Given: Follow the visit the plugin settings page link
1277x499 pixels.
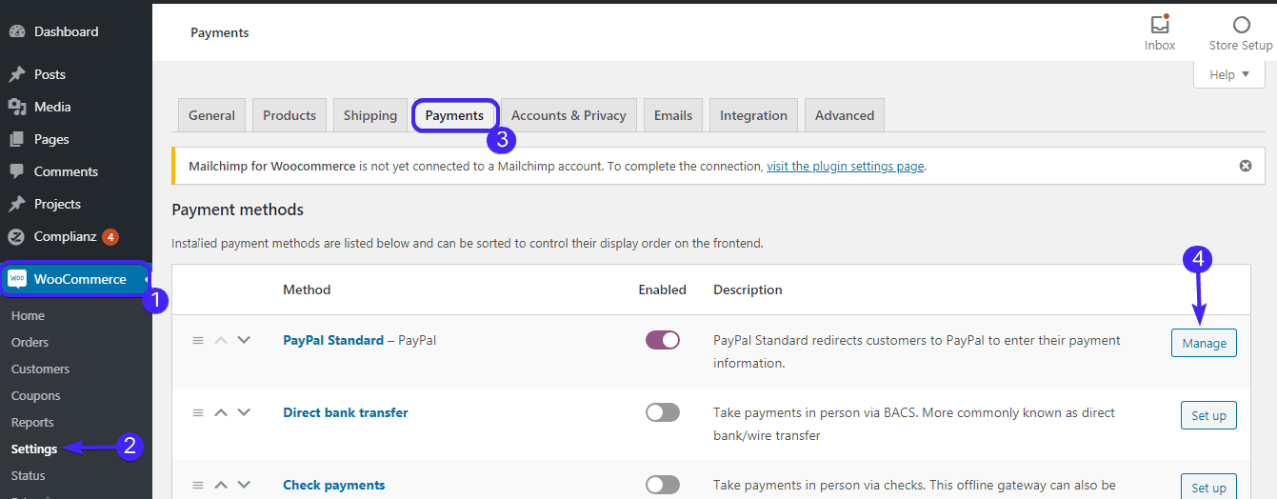Looking at the screenshot, I should [846, 166].
